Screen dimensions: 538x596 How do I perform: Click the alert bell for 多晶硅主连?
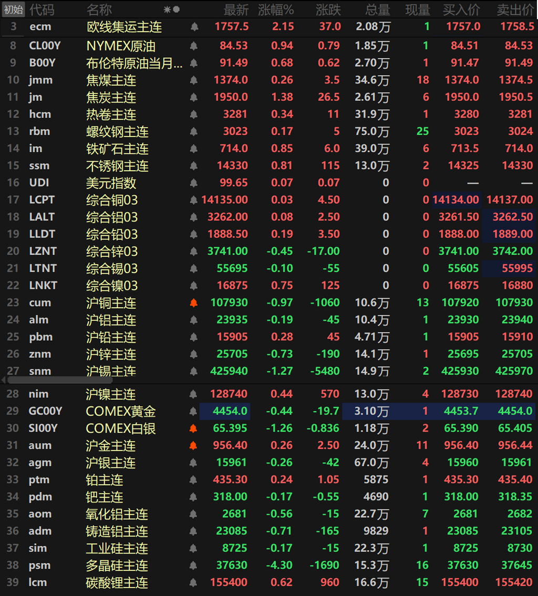point(193,565)
